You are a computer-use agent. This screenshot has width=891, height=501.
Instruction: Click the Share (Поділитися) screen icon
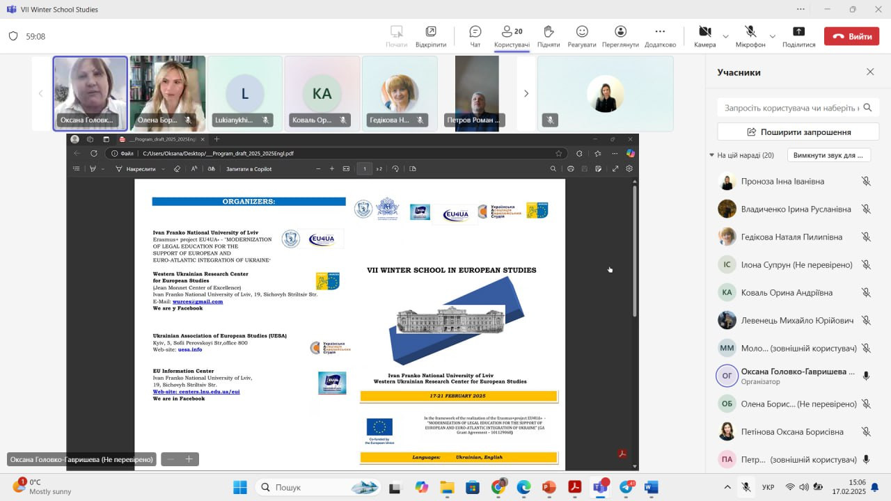pyautogui.click(x=798, y=36)
